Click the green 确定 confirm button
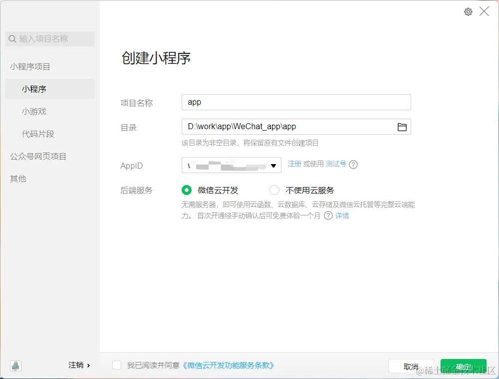The height and width of the screenshot is (379, 499). pyautogui.click(x=464, y=366)
